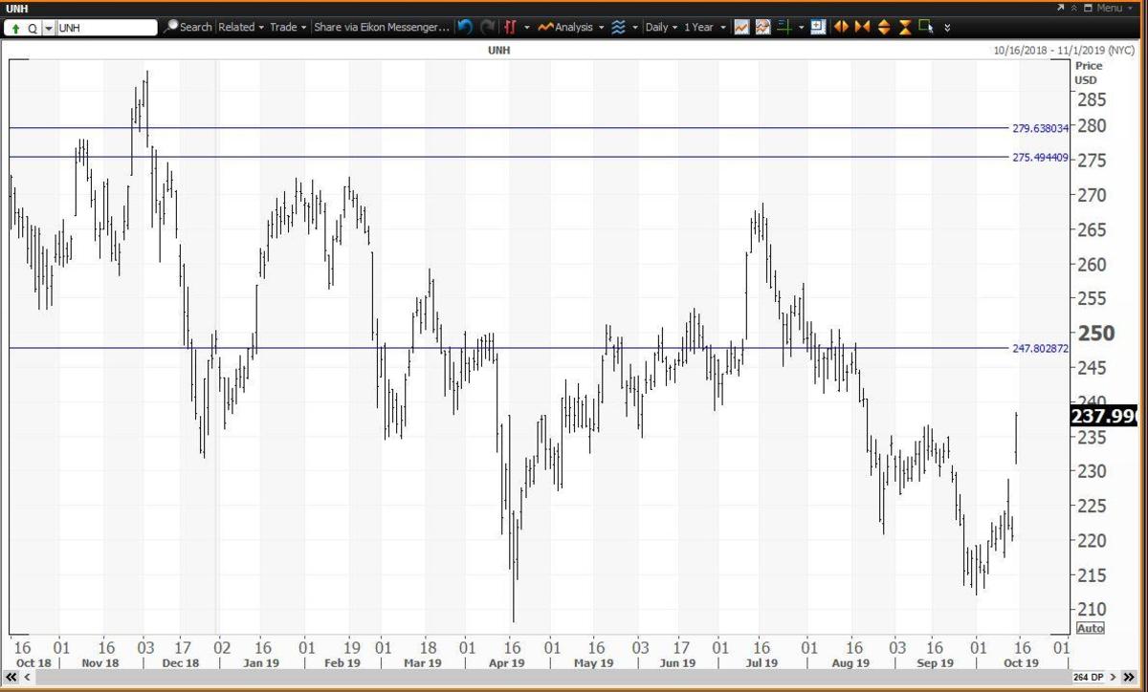
Task: Click the pop-out arrow icon near Menu
Action: [1062, 8]
